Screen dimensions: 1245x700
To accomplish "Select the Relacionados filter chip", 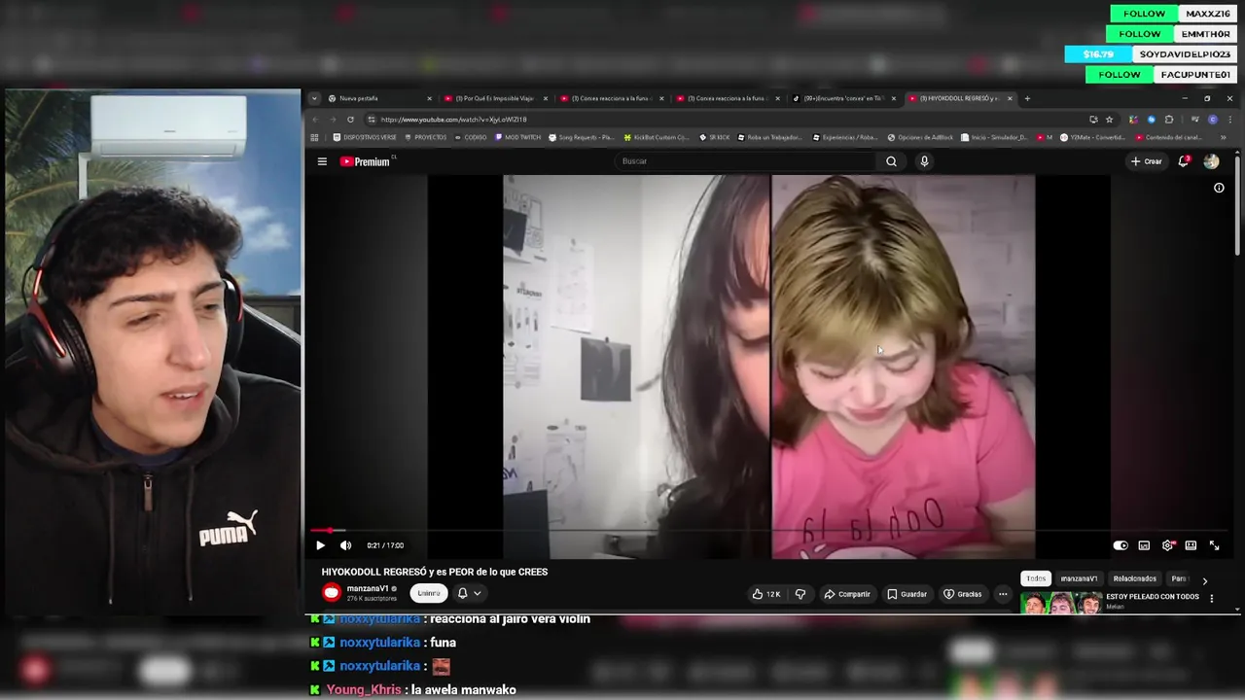I will tap(1135, 578).
